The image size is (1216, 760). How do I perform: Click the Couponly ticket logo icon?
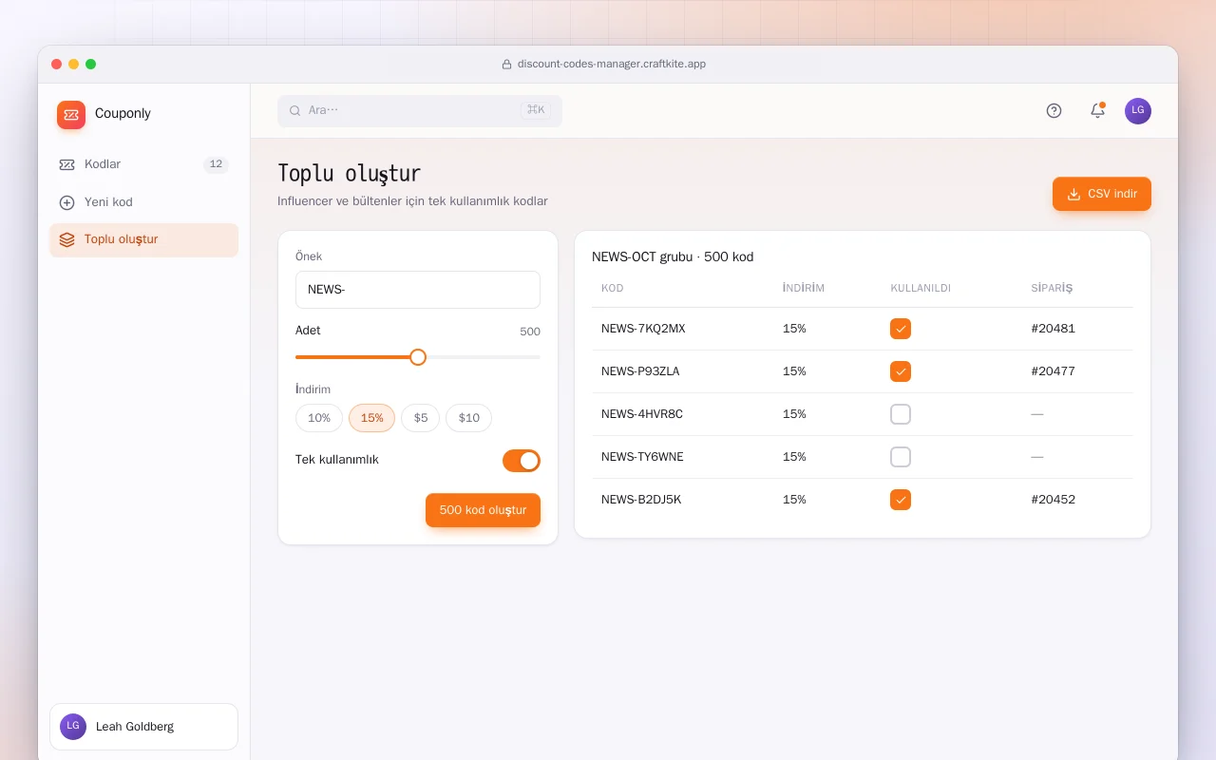tap(71, 115)
